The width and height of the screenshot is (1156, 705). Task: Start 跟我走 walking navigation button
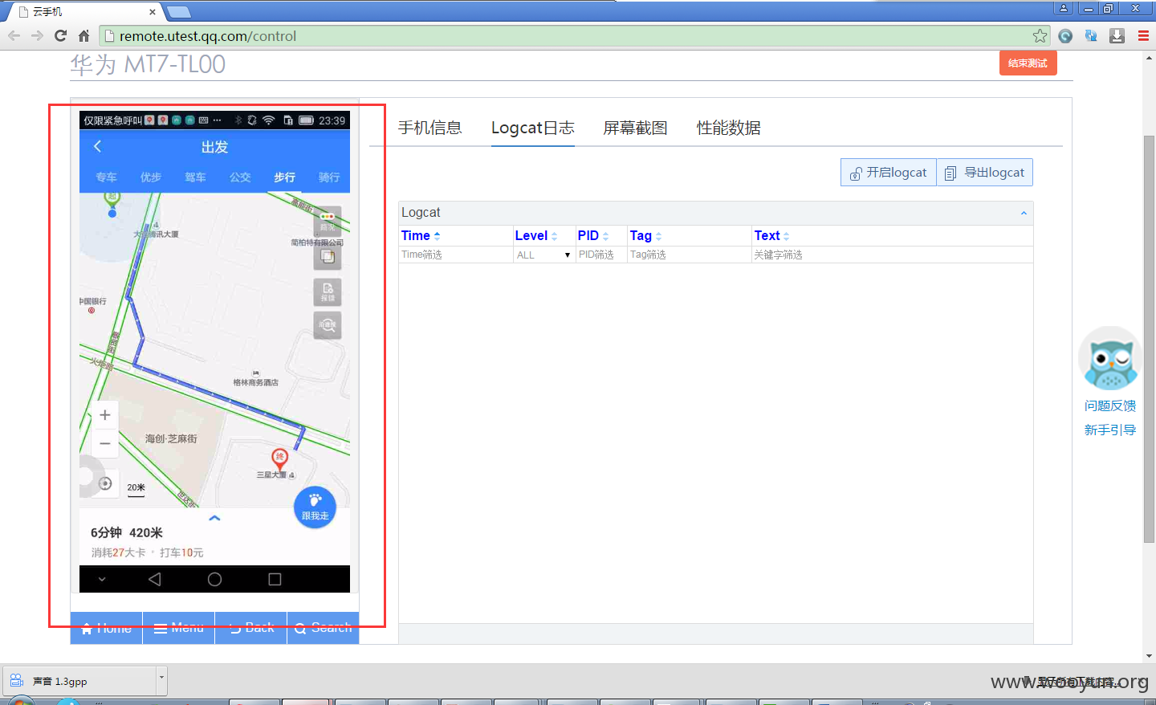(315, 507)
